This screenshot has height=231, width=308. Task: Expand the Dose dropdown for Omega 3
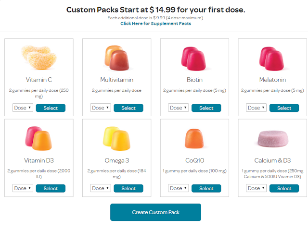(101, 188)
